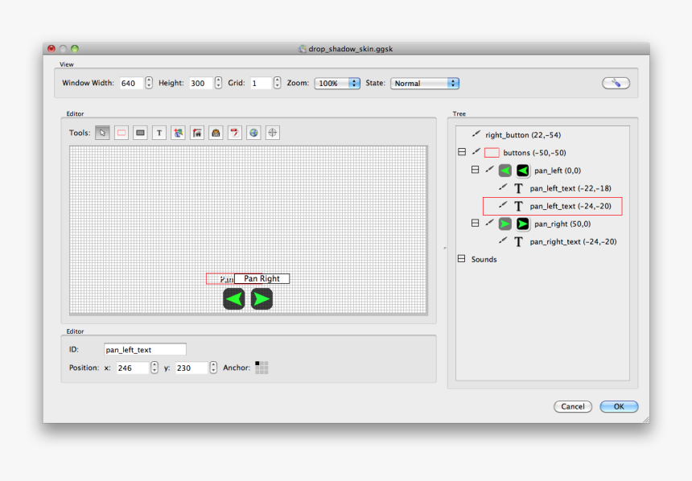The image size is (692, 481).
Task: Click the red container icon of buttons row
Action: (x=492, y=153)
